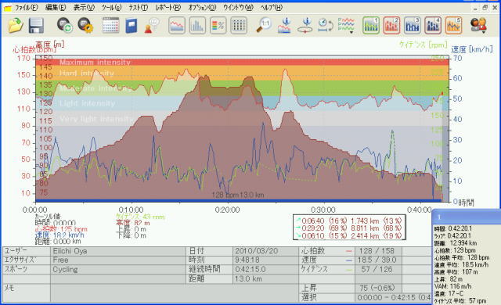Click the watch sync icon with green arrows

[x=65, y=25]
